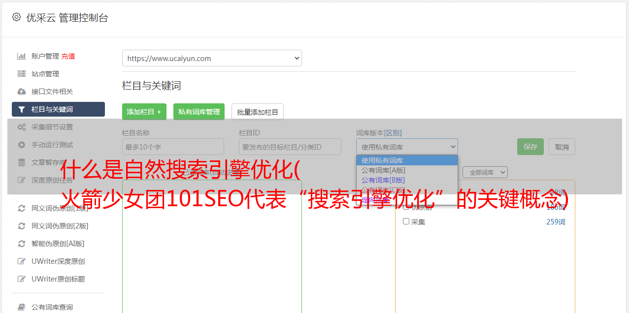Click the red 充值 link
The height and width of the screenshot is (313, 629).
click(x=68, y=56)
